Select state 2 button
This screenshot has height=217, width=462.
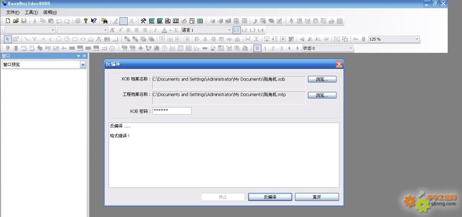pyautogui.click(x=273, y=48)
